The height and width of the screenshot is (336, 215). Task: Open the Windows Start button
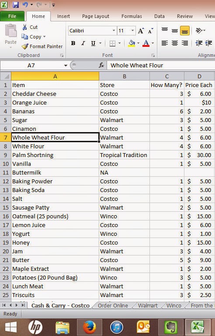pyautogui.click(x=11, y=327)
